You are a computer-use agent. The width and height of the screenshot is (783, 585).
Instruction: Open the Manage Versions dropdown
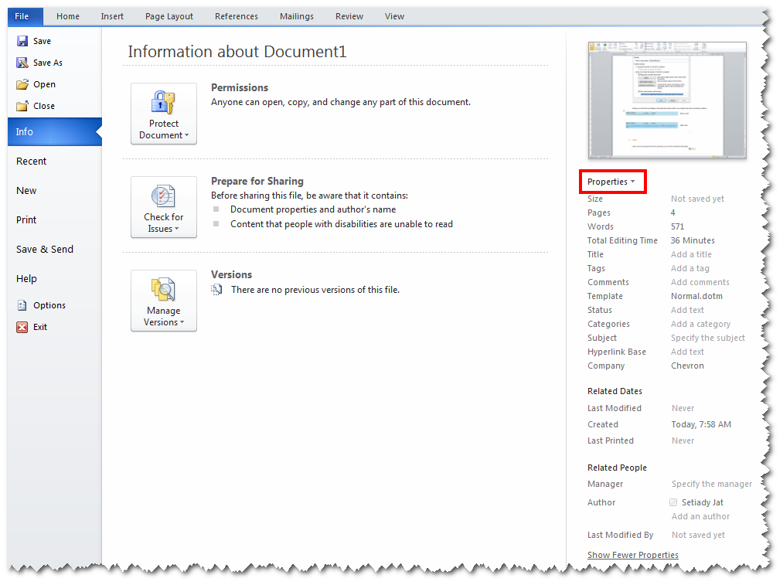164,301
